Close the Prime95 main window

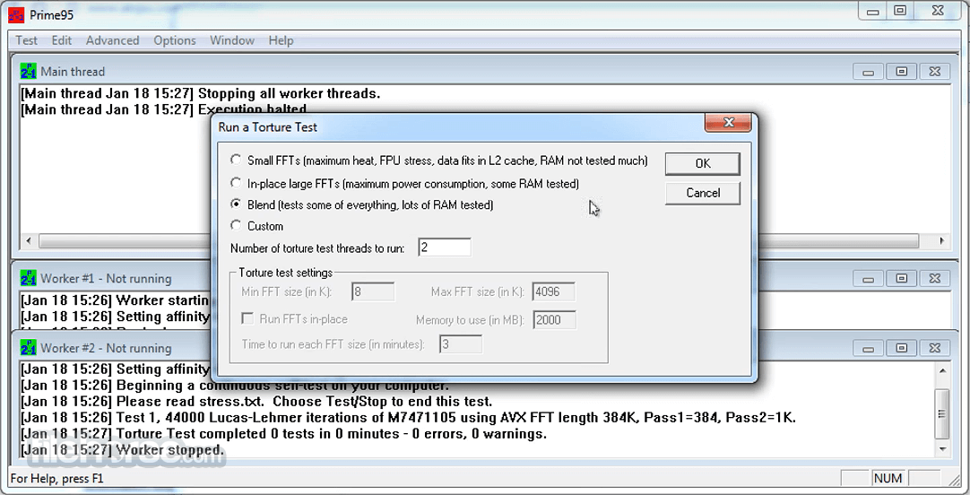[x=938, y=11]
